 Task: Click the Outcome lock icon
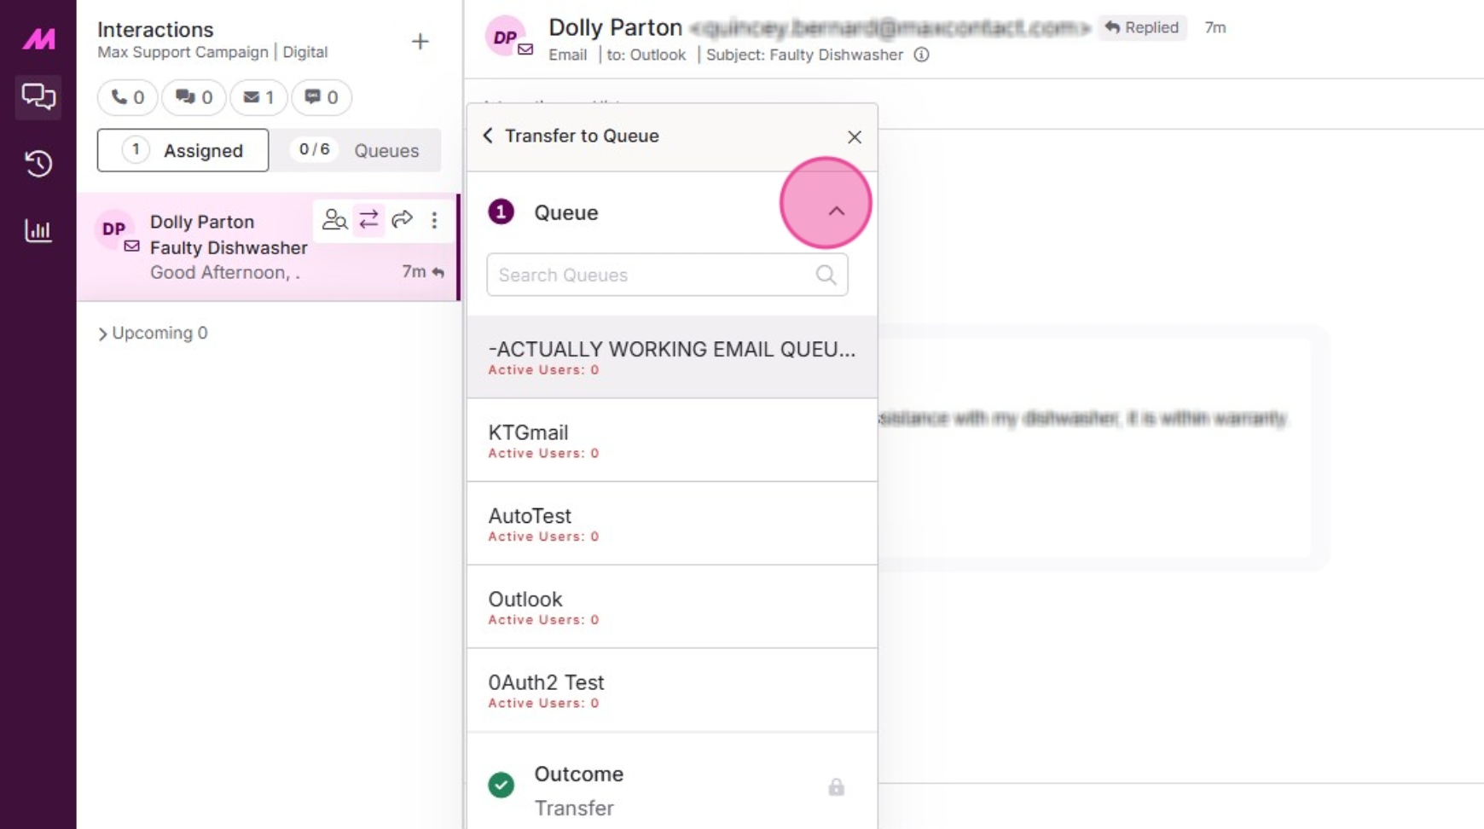click(836, 786)
